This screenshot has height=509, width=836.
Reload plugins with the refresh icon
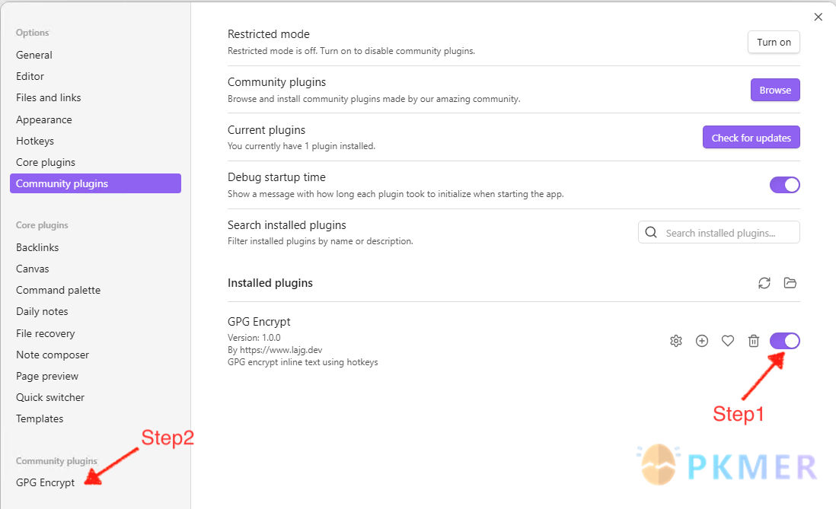(764, 283)
